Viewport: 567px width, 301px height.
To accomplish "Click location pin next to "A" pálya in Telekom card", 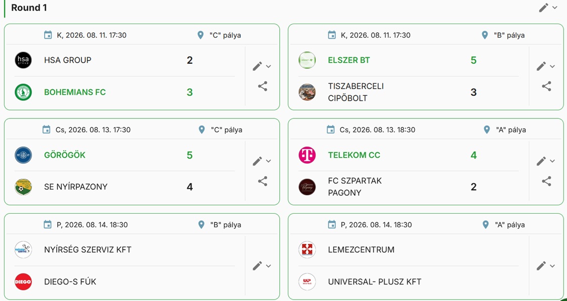I will click(x=487, y=130).
